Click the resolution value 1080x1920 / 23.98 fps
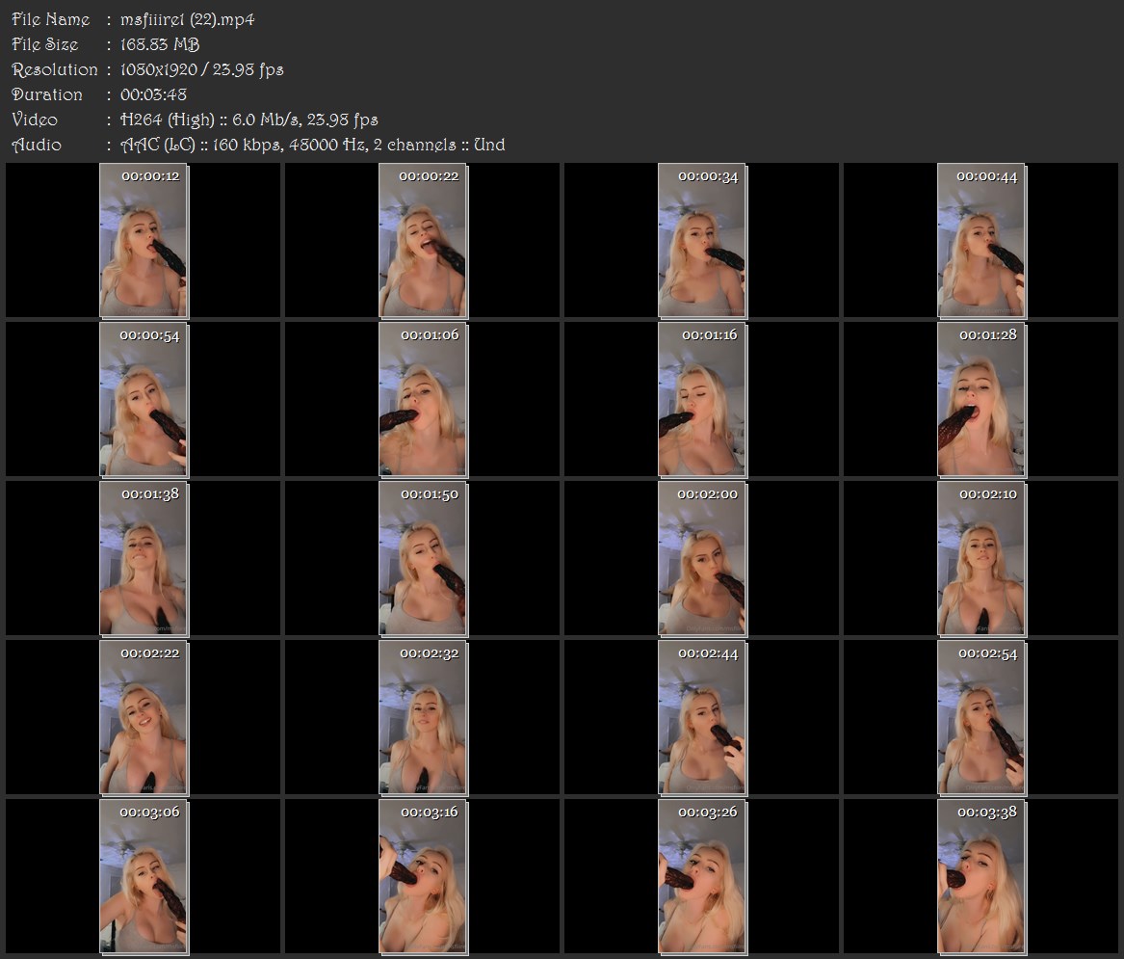1124x959 pixels. click(201, 69)
